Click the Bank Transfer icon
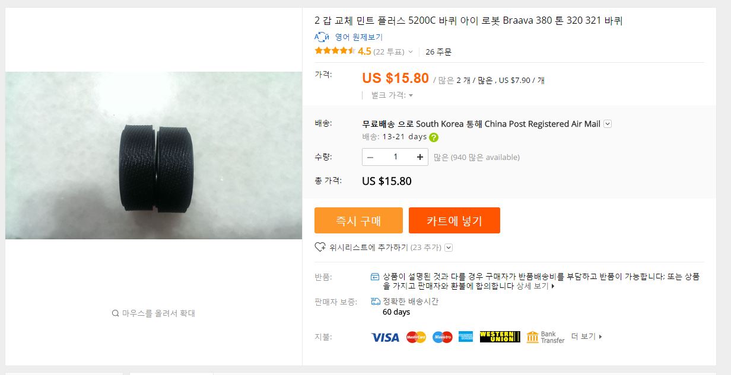 [x=532, y=337]
